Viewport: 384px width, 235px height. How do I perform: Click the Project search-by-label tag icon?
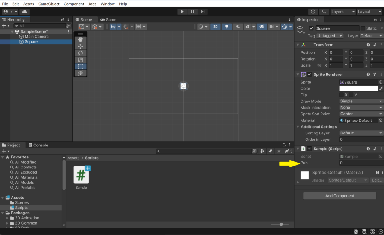[x=270, y=151]
